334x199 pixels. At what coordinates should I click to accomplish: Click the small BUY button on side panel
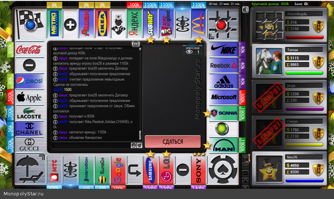(245, 173)
